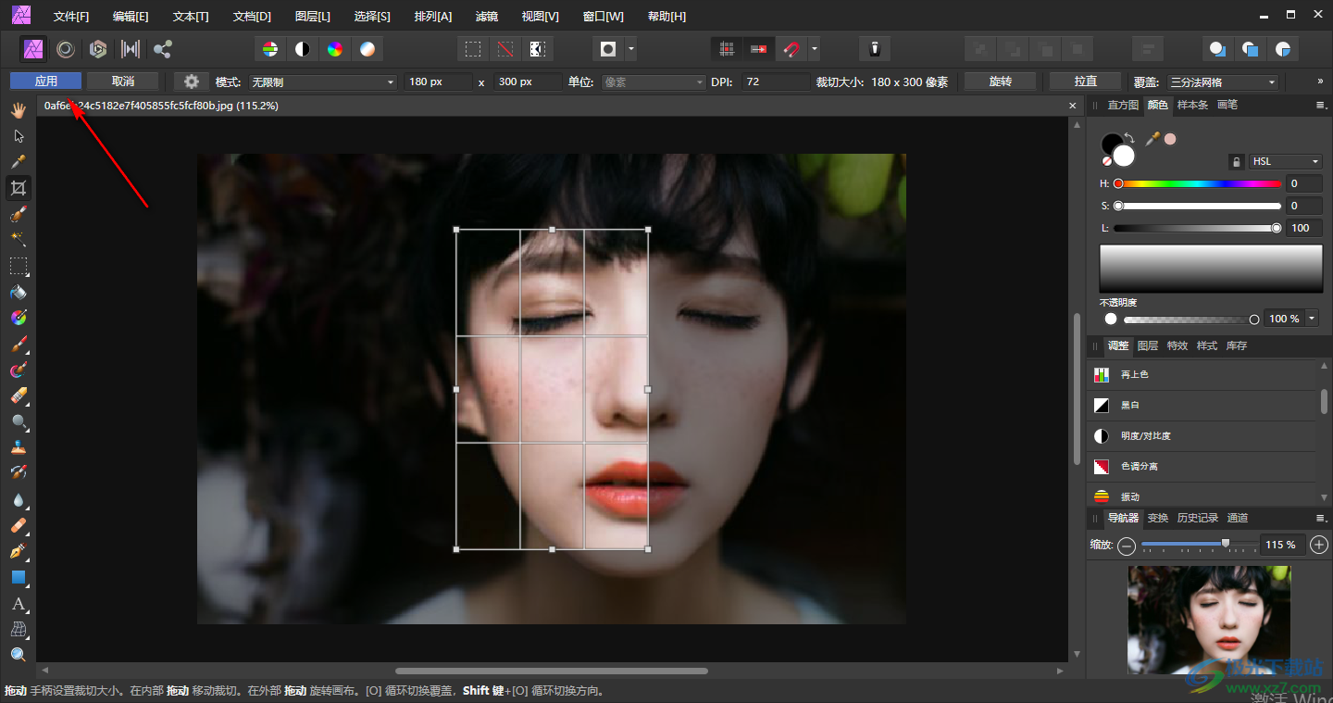The image size is (1333, 703).
Task: Switch to the Layers (图层) panel tab
Action: [1148, 345]
